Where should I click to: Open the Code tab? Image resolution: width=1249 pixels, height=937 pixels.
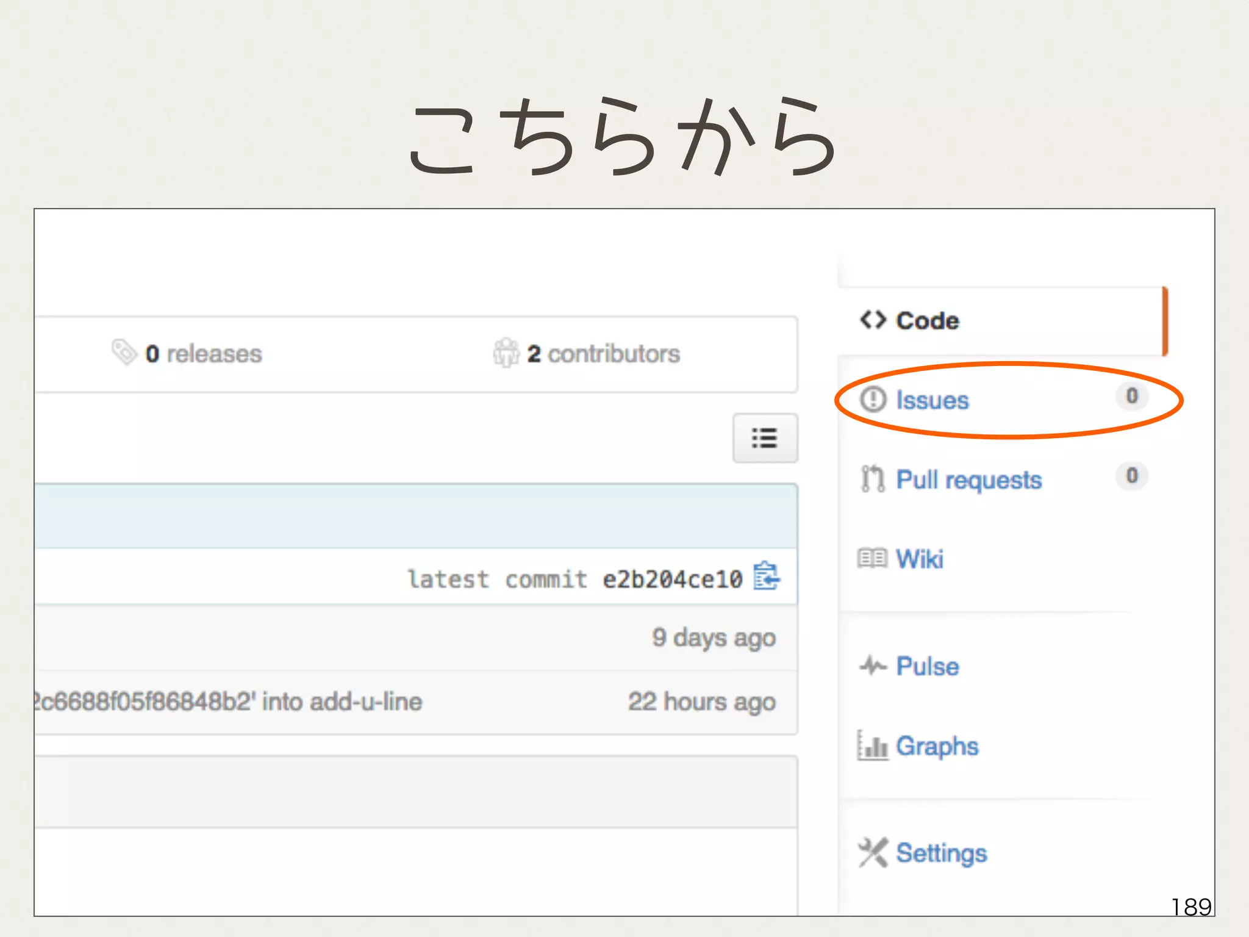tap(927, 321)
